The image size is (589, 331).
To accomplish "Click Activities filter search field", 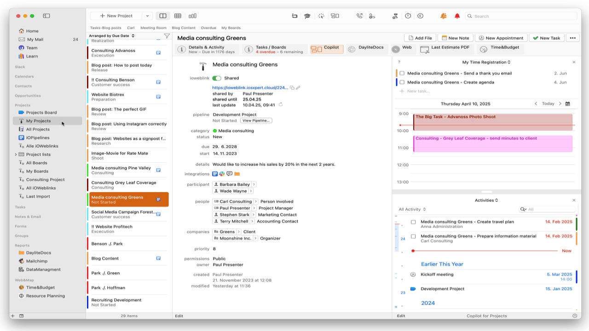I will click(x=547, y=209).
